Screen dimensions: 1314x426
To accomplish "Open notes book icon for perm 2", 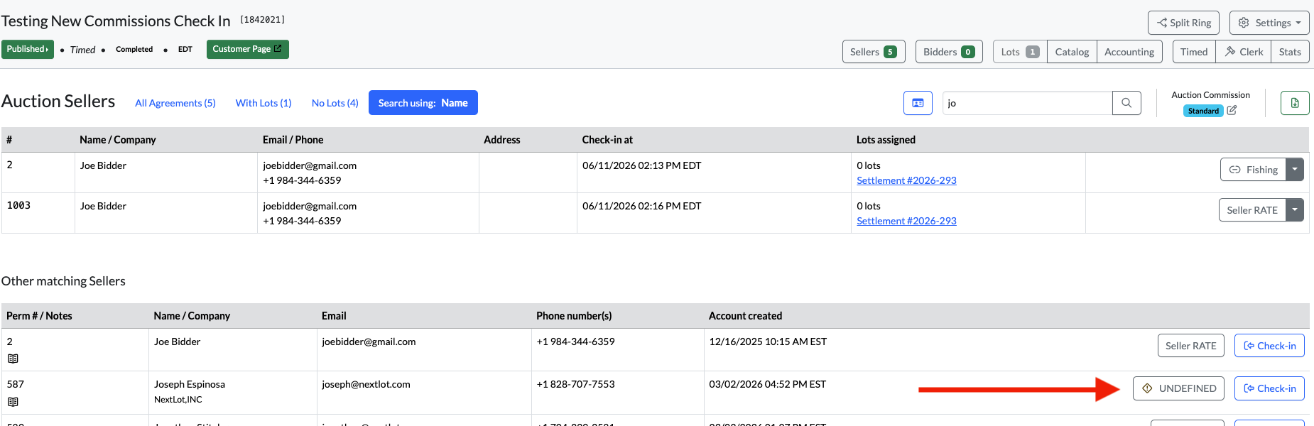I will 13,359.
